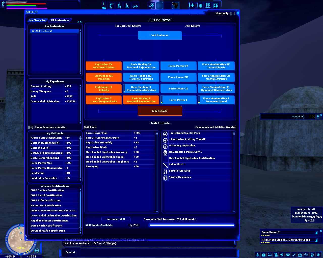The height and width of the screenshot is (258, 323).
Task: Select the Onehanded Lightsaber experience row
Action: click(55, 102)
